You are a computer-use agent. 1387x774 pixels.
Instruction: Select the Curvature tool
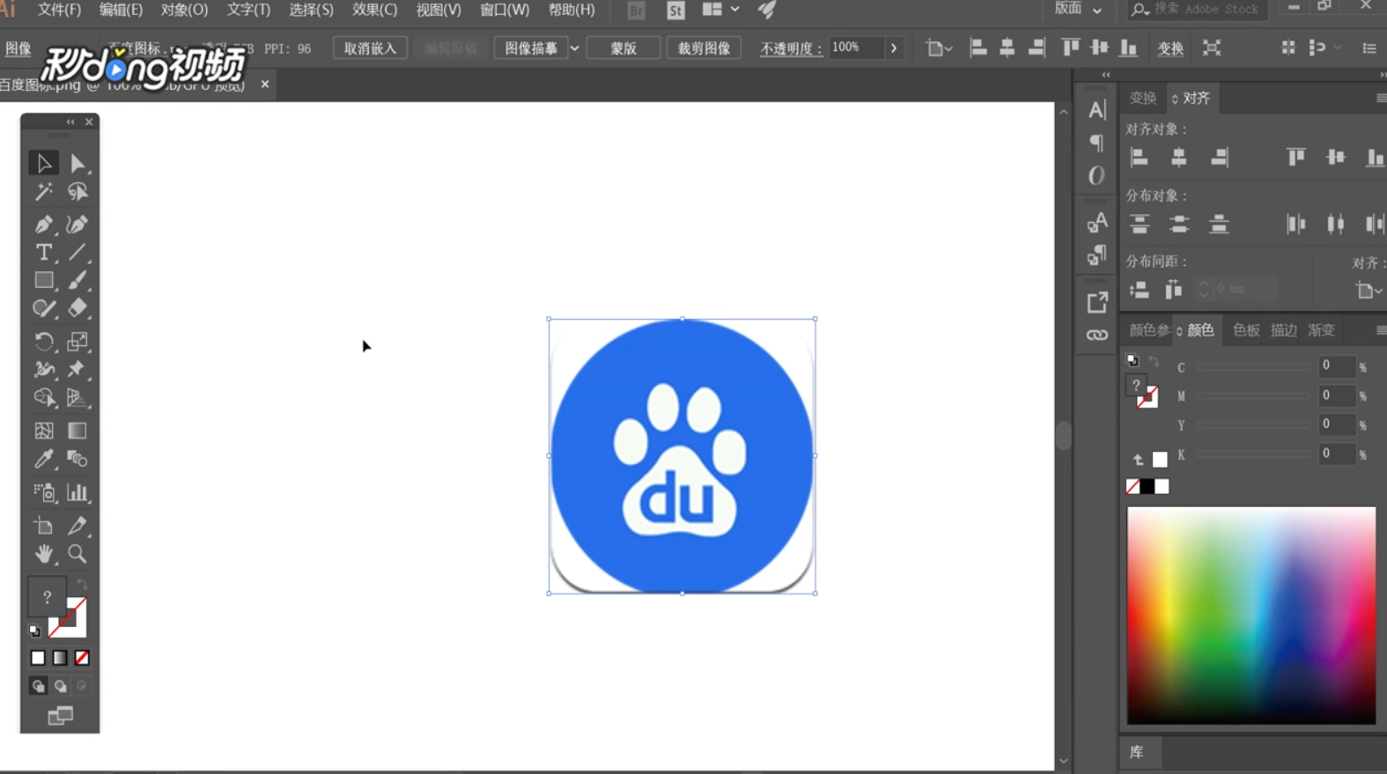[x=77, y=224]
